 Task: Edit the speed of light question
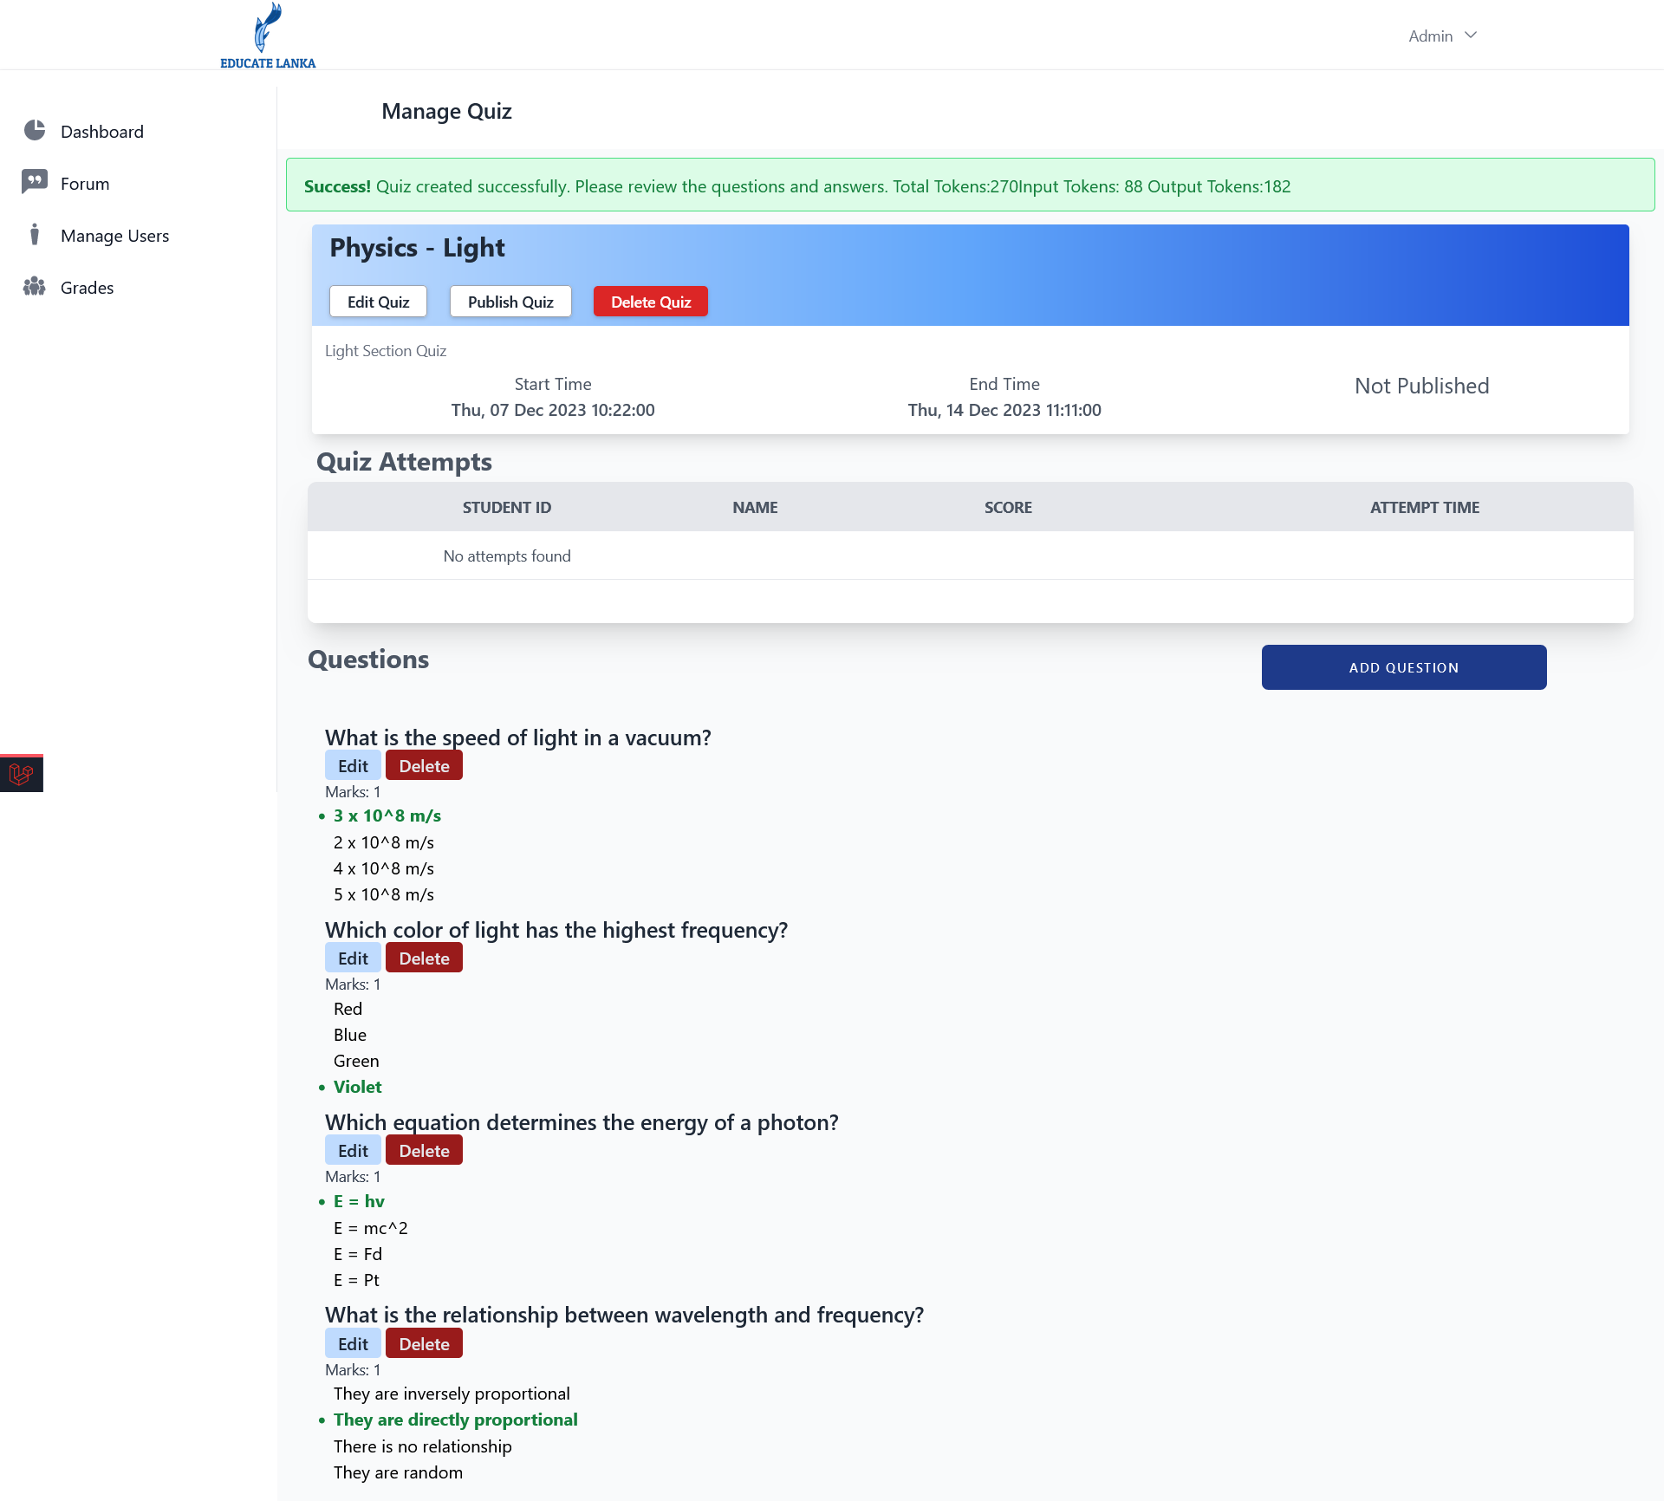tap(353, 766)
